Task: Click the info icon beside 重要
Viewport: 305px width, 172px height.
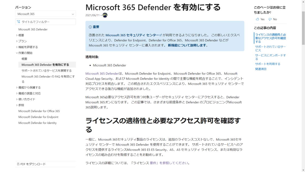Action: (90, 27)
